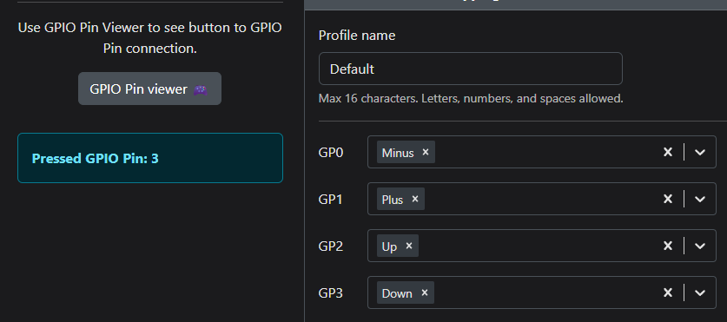Click the GP3 row label
The image size is (727, 322).
tap(331, 292)
